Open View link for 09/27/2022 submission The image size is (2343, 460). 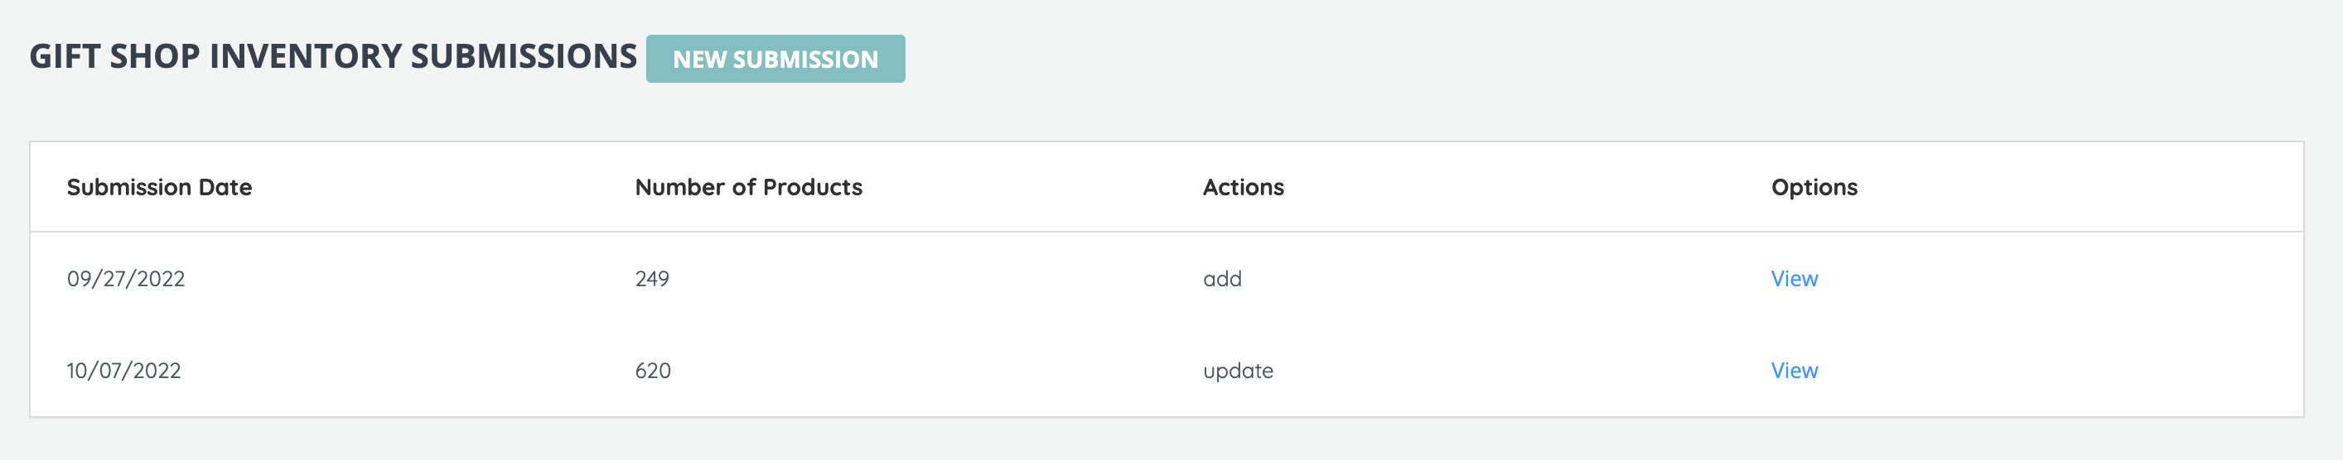pos(1794,279)
